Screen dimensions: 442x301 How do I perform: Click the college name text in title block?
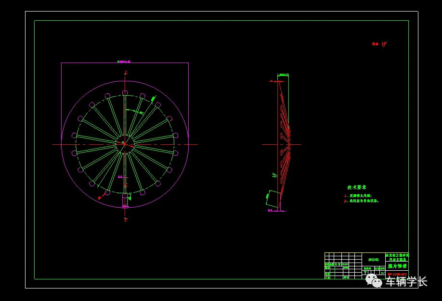pos(397,257)
